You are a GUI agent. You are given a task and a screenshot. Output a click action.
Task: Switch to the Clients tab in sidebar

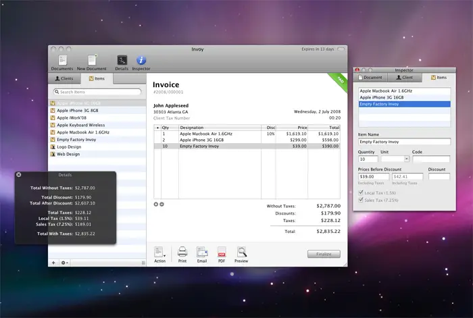(64, 78)
